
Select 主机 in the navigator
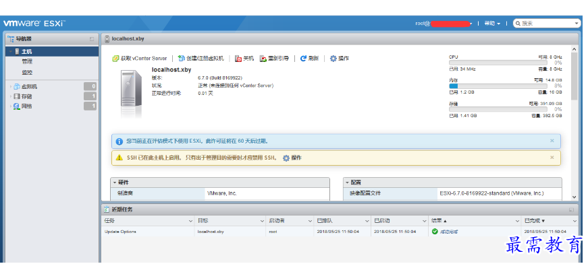(x=52, y=52)
